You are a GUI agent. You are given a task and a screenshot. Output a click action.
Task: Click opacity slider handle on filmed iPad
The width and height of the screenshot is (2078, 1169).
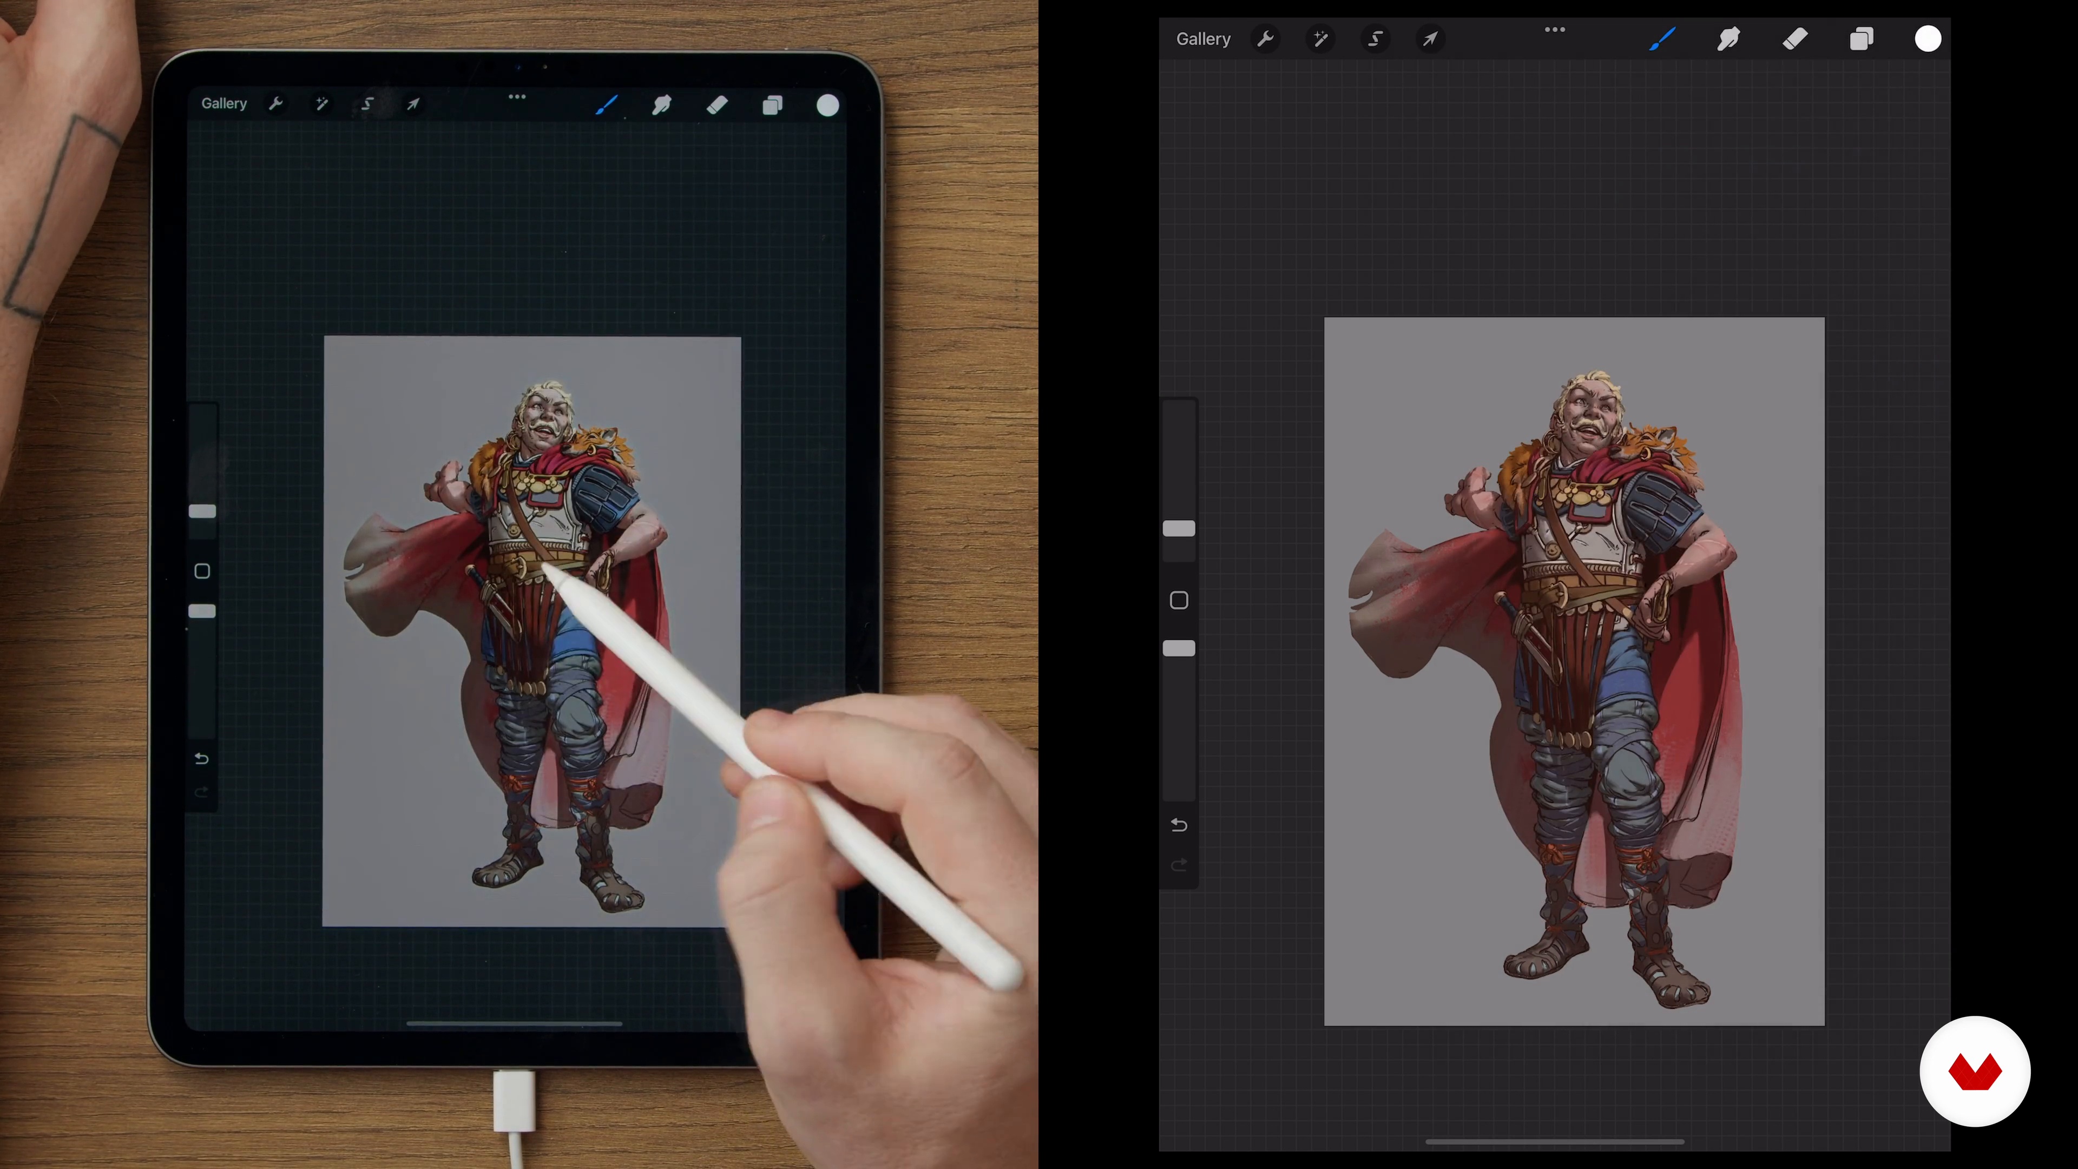(202, 610)
